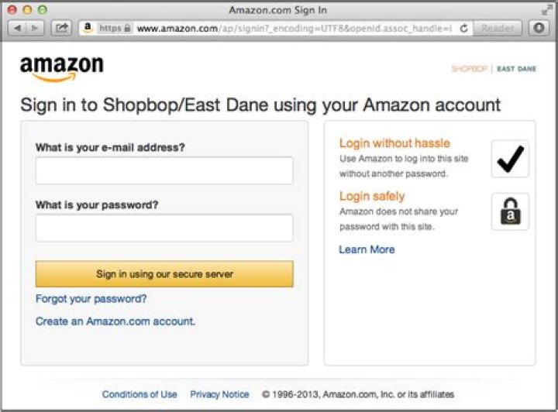Open the Forgot your password link
558x412 pixels.
click(x=91, y=298)
